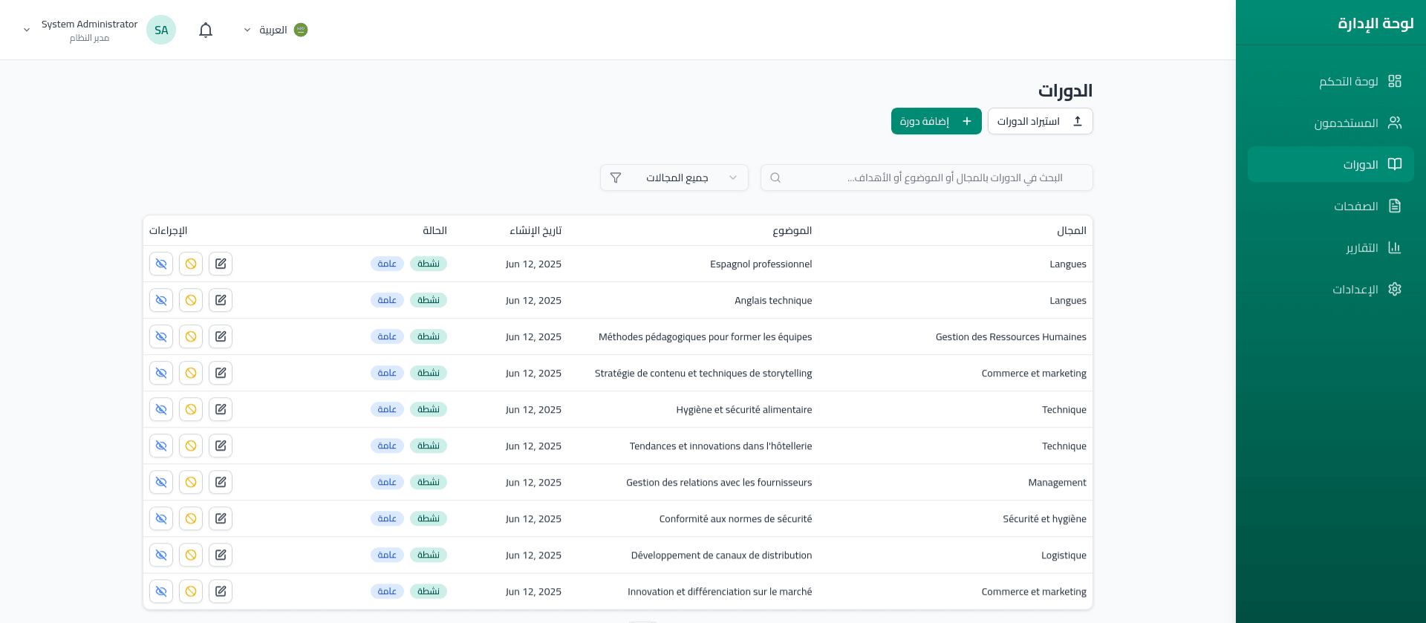Toggle visibility of the Méthodes pédagogiques course
This screenshot has height=623, width=1426.
[161, 336]
